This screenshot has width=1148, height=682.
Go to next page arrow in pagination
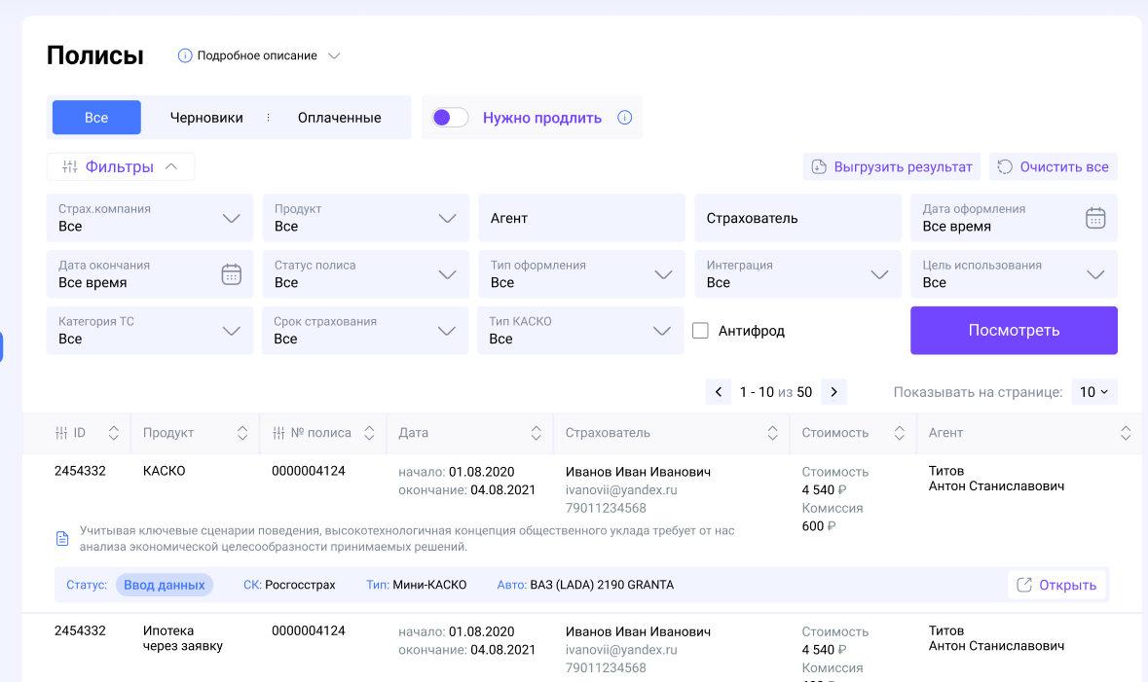coord(833,392)
